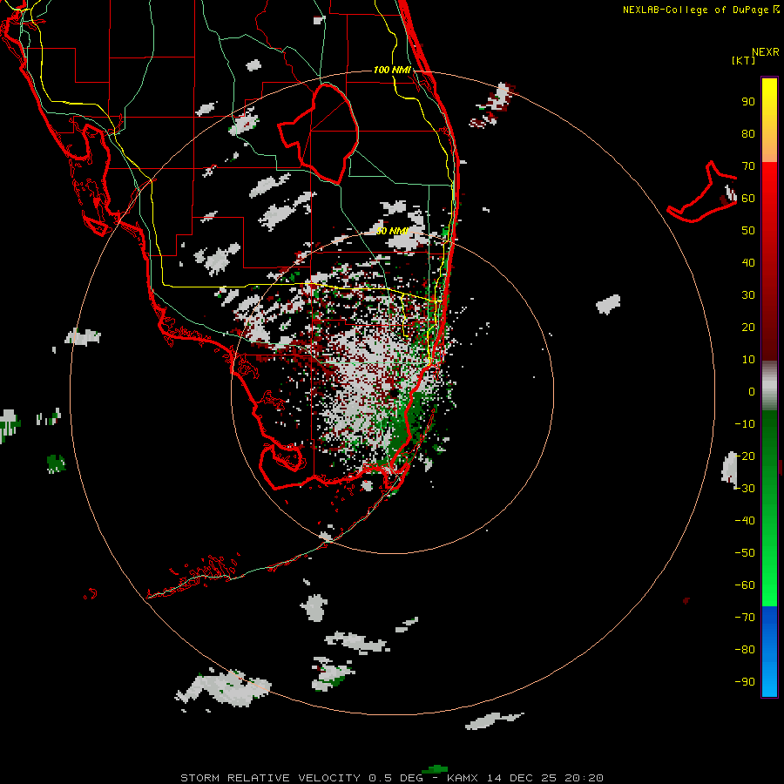Select the 90 value on the velocity scale

[748, 102]
